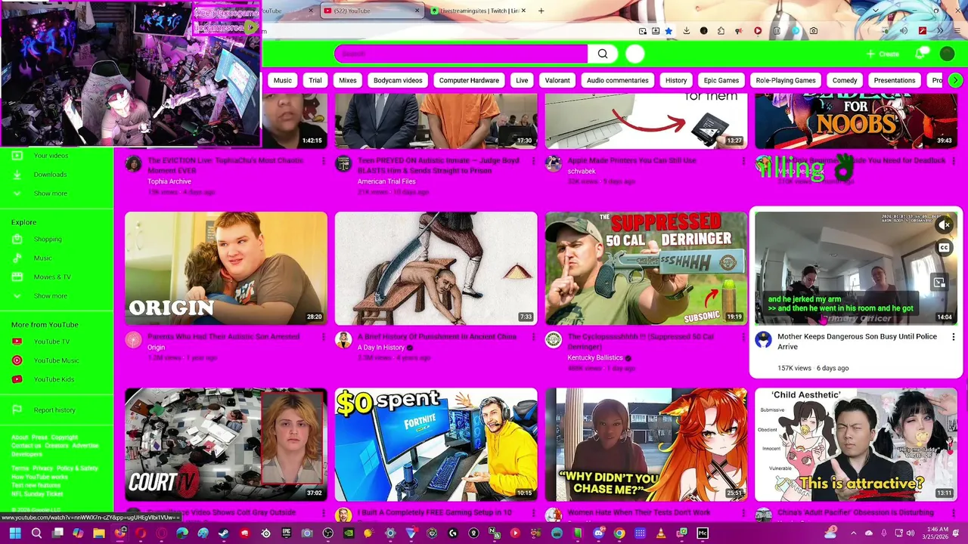This screenshot has height=544, width=968.
Task: Select the Computer Hardware chip
Action: click(x=469, y=80)
